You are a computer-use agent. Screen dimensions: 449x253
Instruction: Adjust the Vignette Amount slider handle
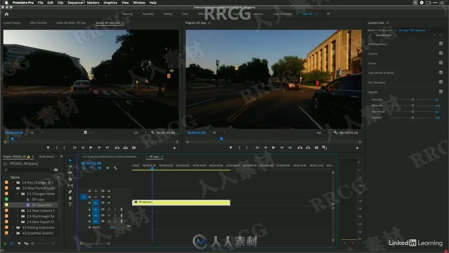tap(413, 99)
